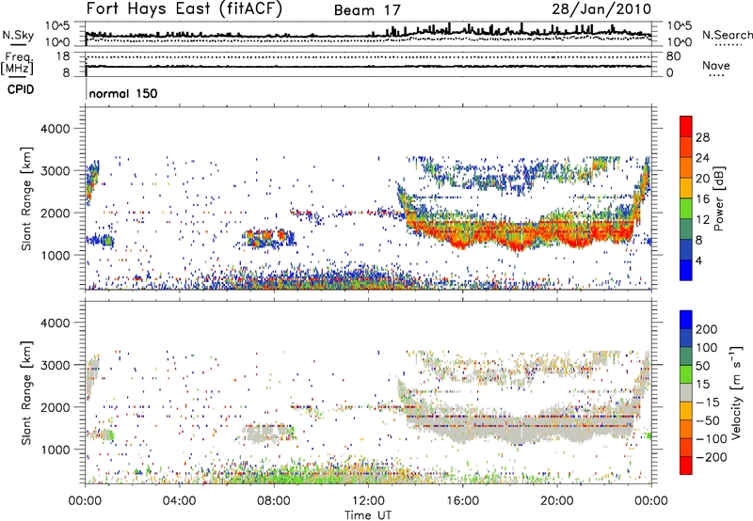Image resolution: width=753 pixels, height=521 pixels.
Task: Click the "16" Power colorbar tick label
Action: 702,199
